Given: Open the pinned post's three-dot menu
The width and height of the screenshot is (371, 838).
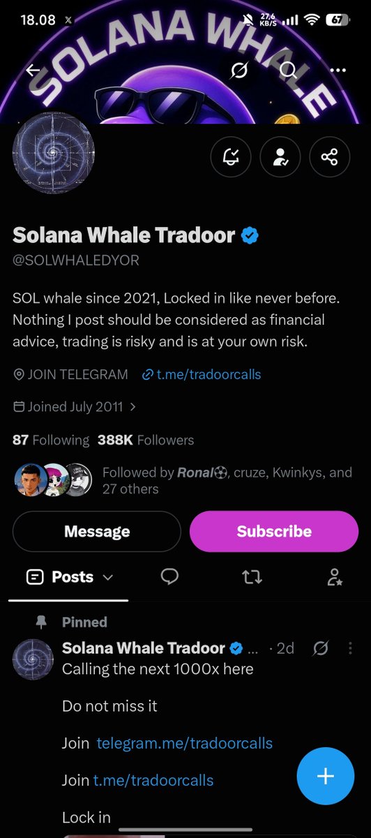Looking at the screenshot, I should [350, 649].
